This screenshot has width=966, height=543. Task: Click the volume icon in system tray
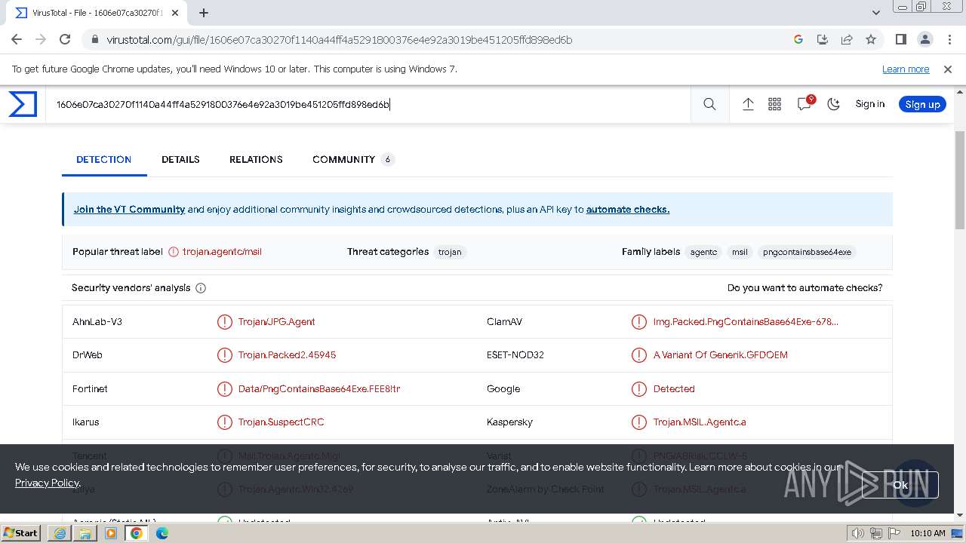point(858,533)
